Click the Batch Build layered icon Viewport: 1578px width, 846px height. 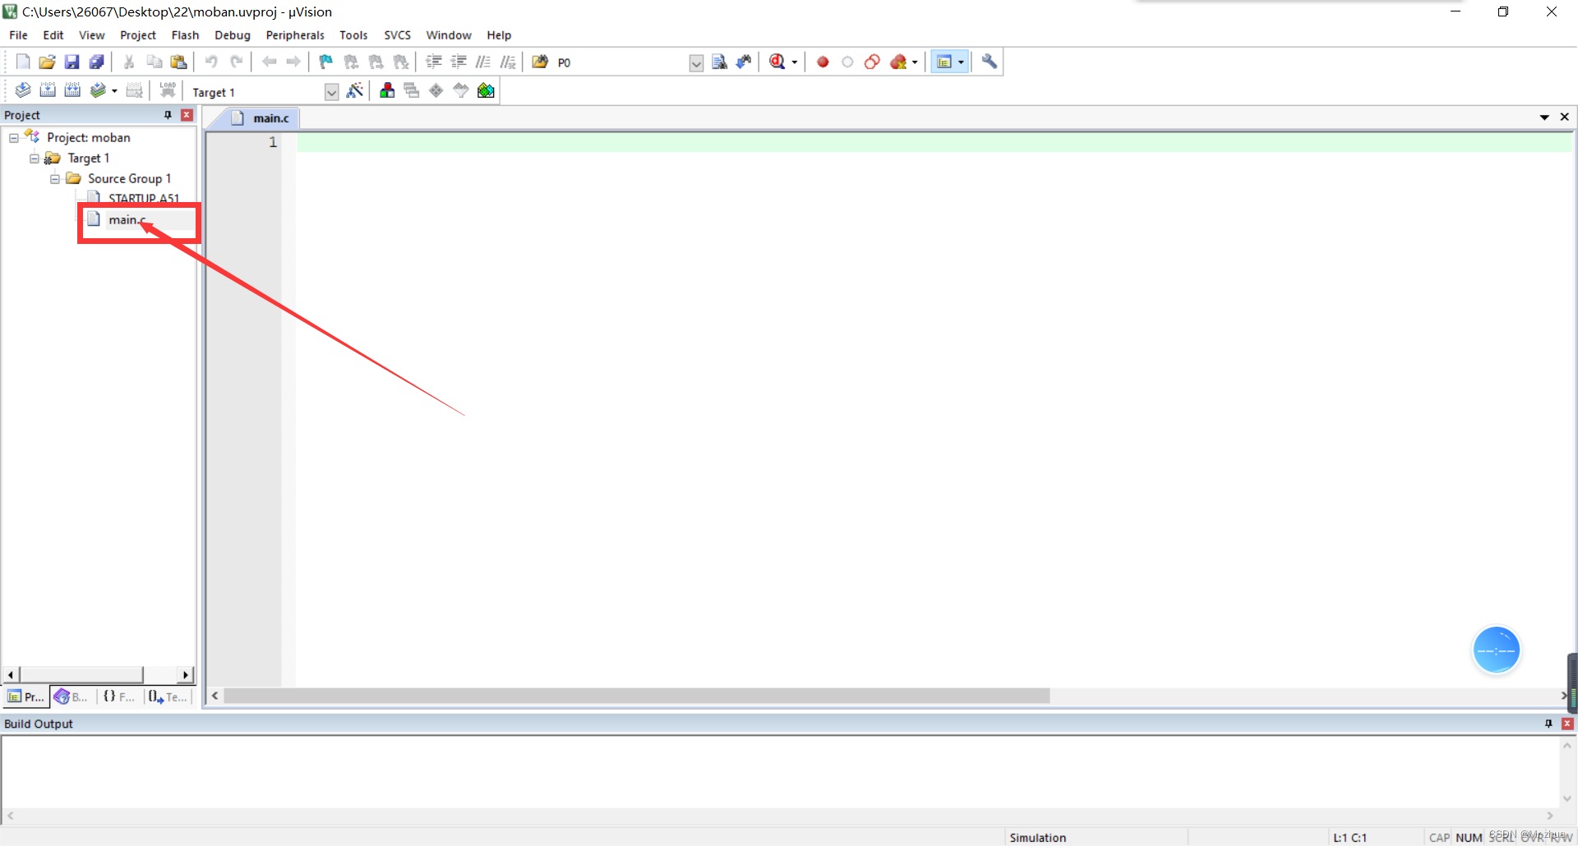coord(98,90)
